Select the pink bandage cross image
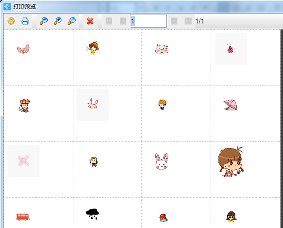 coord(23,161)
